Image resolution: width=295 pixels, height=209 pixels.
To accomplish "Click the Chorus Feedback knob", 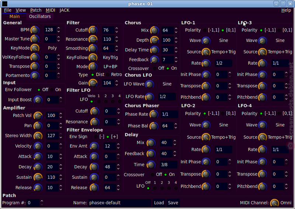I will tap(154, 60).
